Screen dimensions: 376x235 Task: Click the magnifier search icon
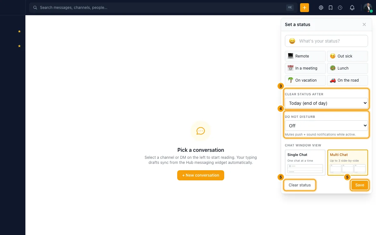click(35, 8)
